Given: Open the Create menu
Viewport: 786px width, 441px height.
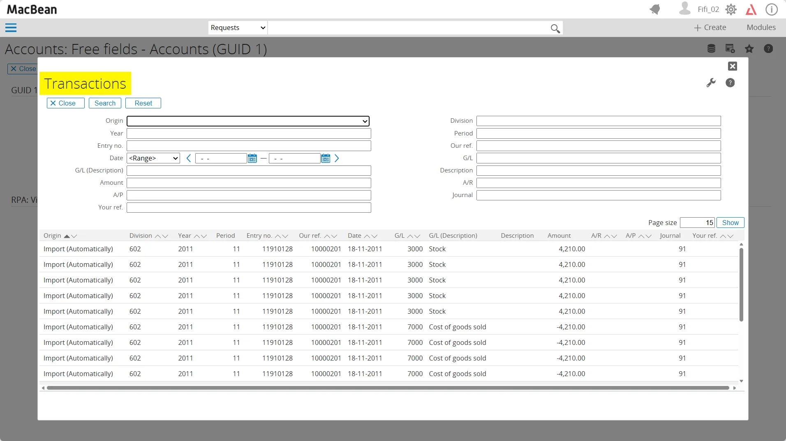Looking at the screenshot, I should (x=710, y=28).
